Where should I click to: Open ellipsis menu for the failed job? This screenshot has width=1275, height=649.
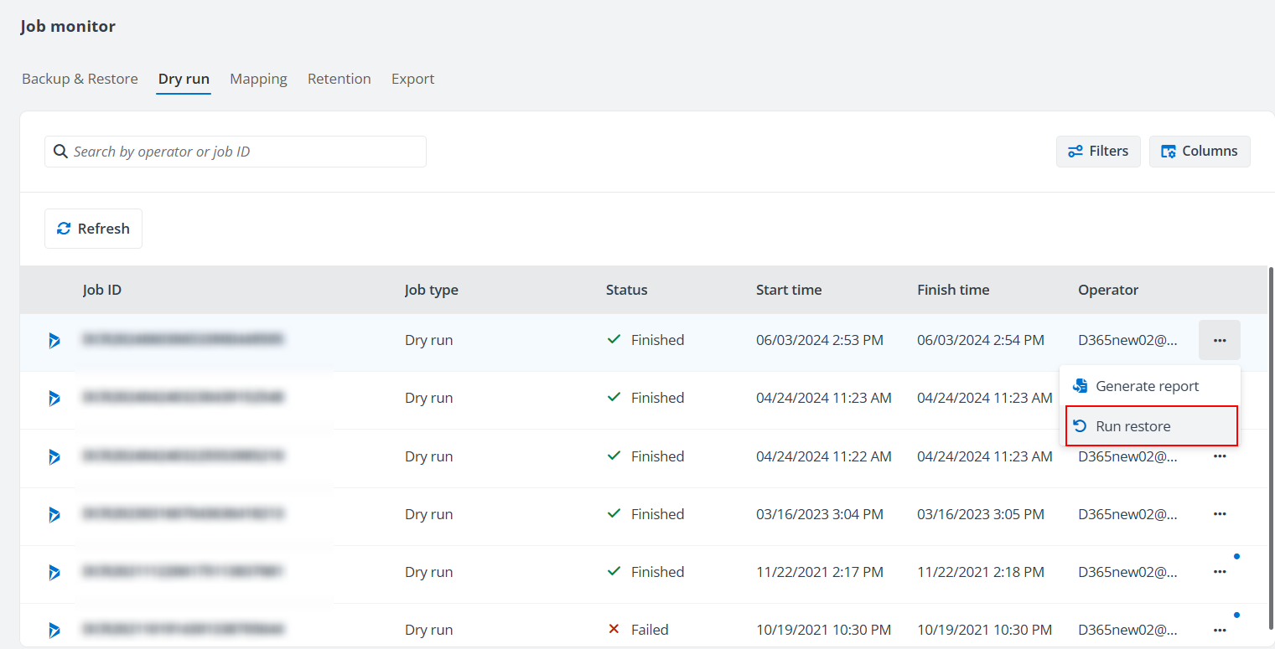(1219, 630)
